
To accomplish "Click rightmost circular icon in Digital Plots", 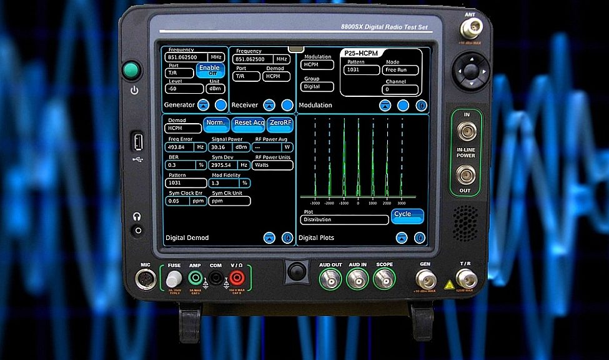I will [420, 237].
